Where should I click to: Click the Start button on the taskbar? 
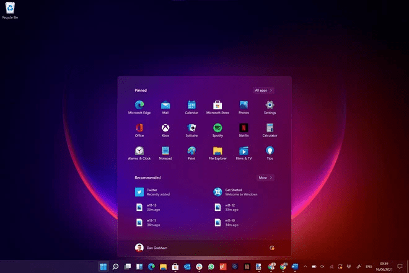pyautogui.click(x=102, y=267)
